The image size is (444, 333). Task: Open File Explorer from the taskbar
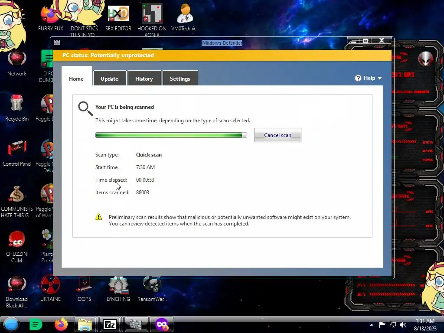click(85, 324)
